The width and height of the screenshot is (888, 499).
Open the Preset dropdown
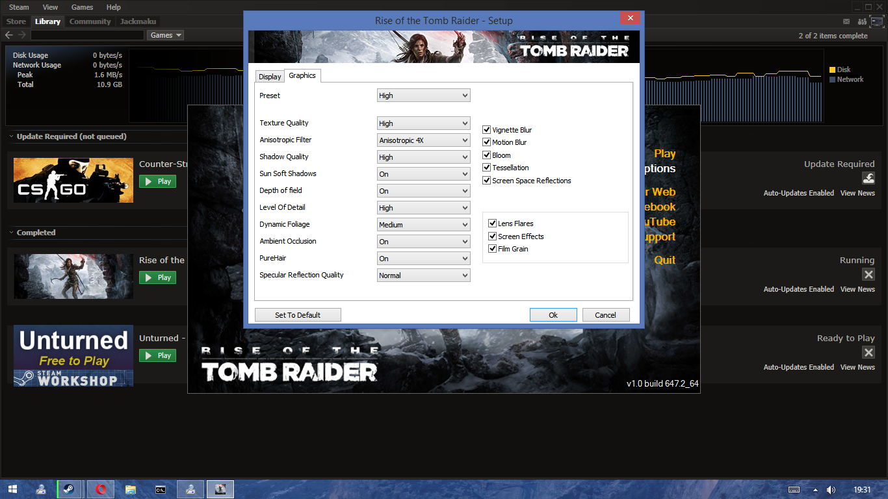[423, 96]
